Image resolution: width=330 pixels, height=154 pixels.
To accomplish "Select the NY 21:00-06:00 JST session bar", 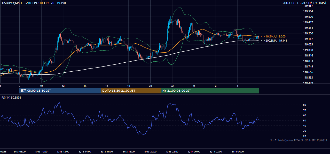I will (210, 91).
